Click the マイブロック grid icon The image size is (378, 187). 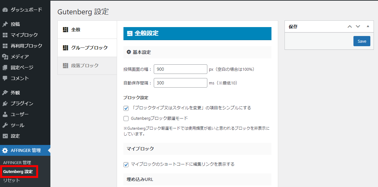point(5,35)
